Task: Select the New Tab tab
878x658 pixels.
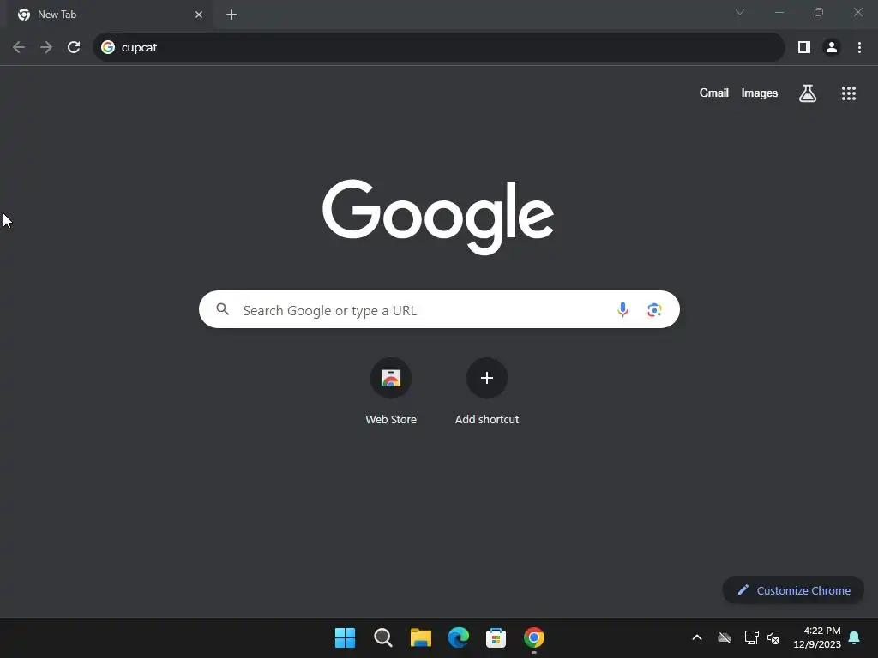Action: point(109,15)
